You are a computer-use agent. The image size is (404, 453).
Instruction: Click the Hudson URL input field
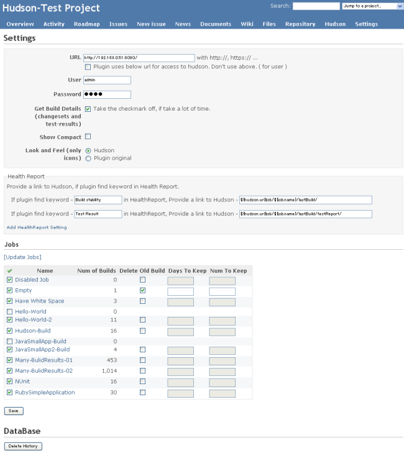pos(139,58)
